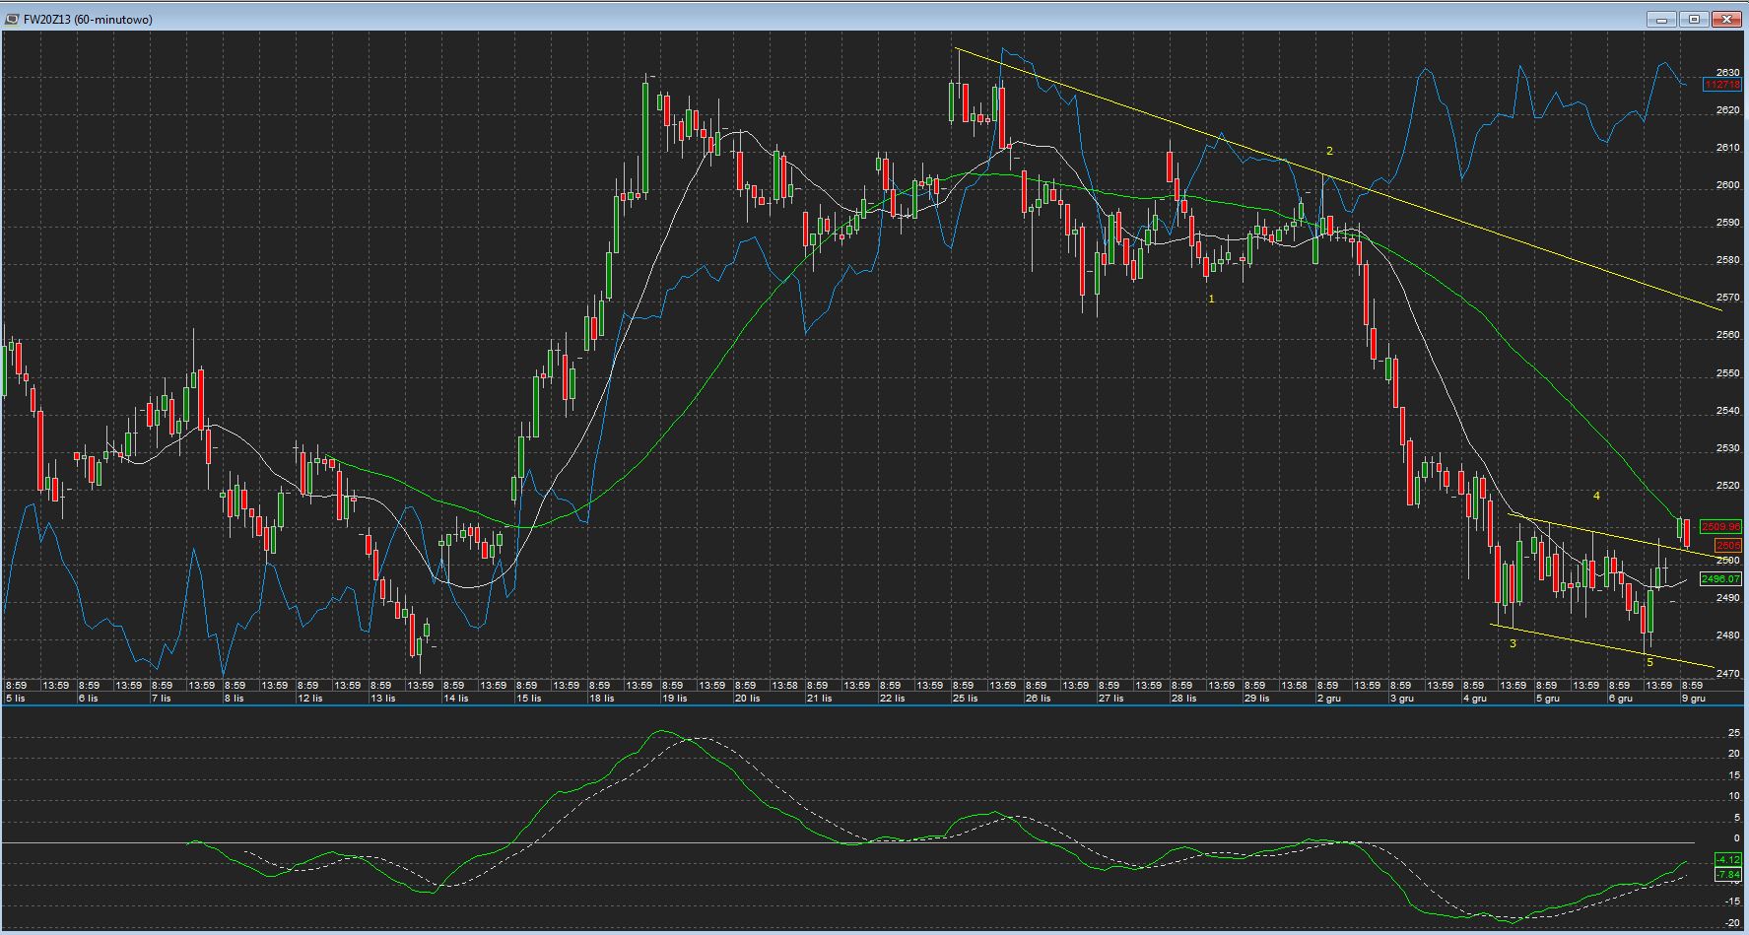Click the chart window icon in title bar
This screenshot has width=1749, height=935.
pos(11,19)
